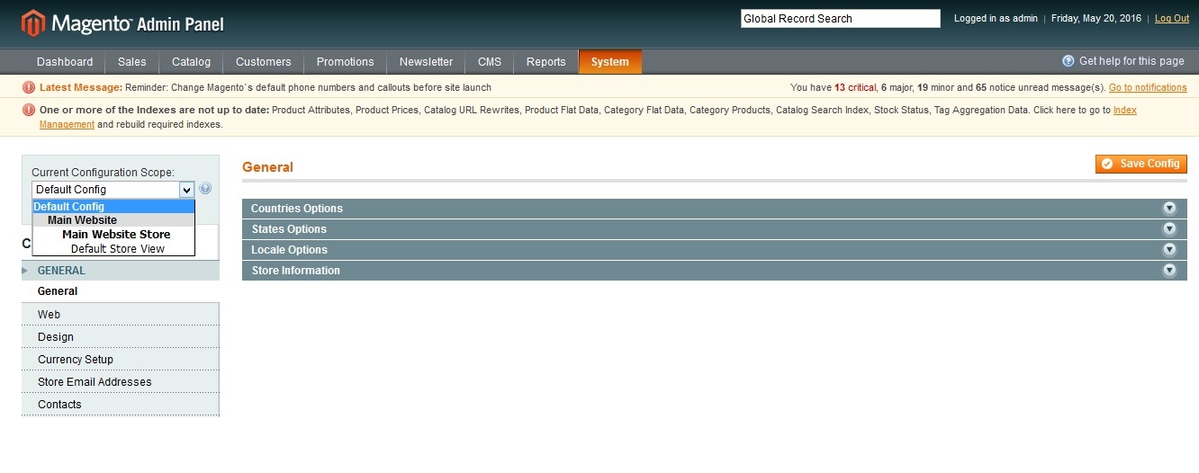The width and height of the screenshot is (1199, 473).
Task: Open the Customers menu
Action: [x=264, y=62]
